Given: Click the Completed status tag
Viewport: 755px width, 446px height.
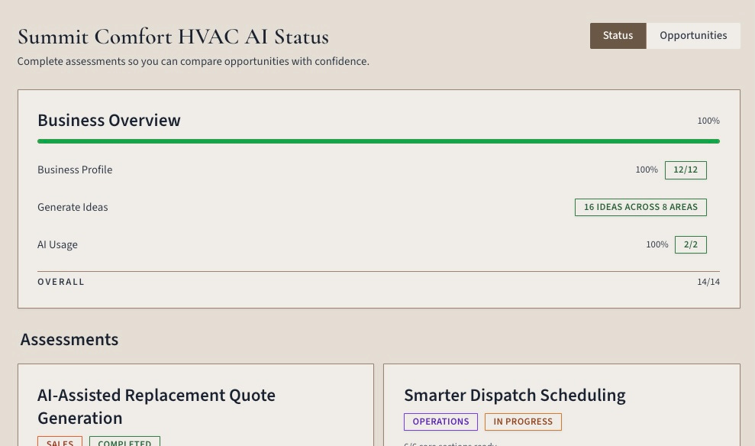Looking at the screenshot, I should coord(124,441).
